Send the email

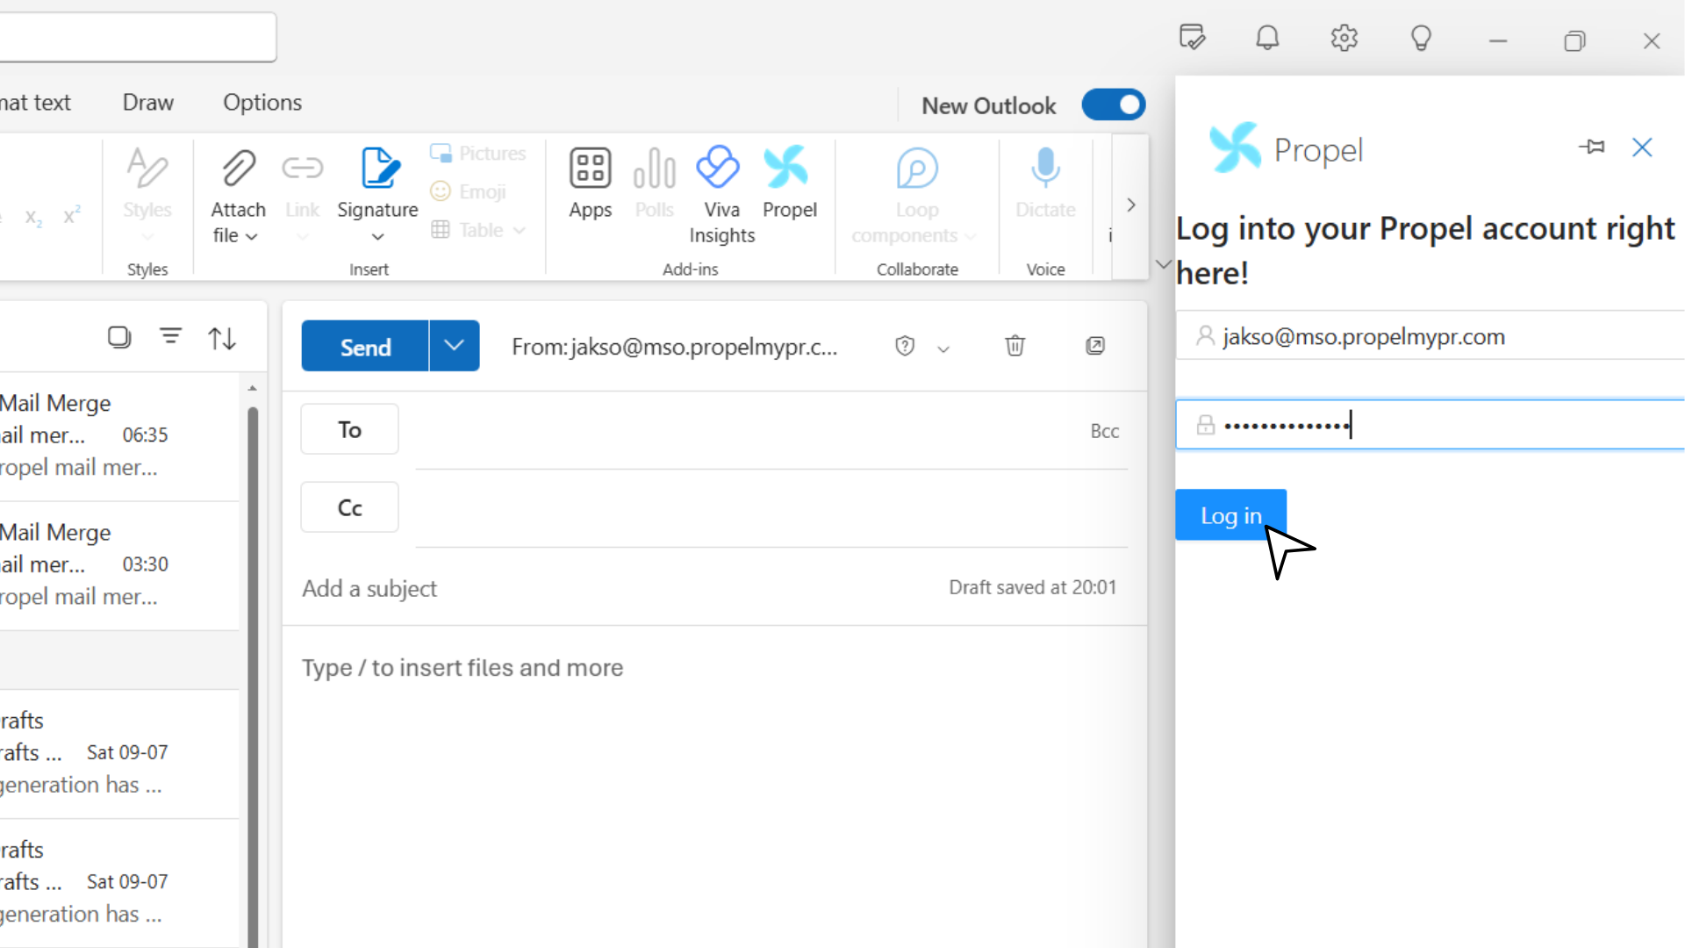[x=365, y=346]
